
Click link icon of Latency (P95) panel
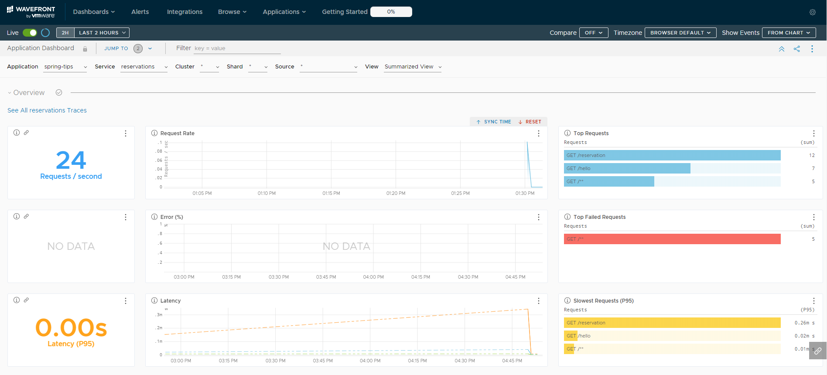pos(26,300)
